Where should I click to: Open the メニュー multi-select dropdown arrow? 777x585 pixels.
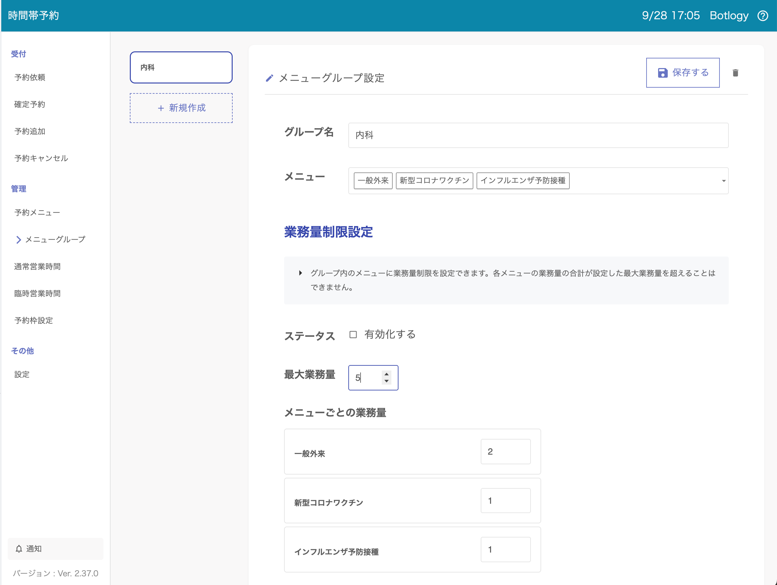coord(724,181)
